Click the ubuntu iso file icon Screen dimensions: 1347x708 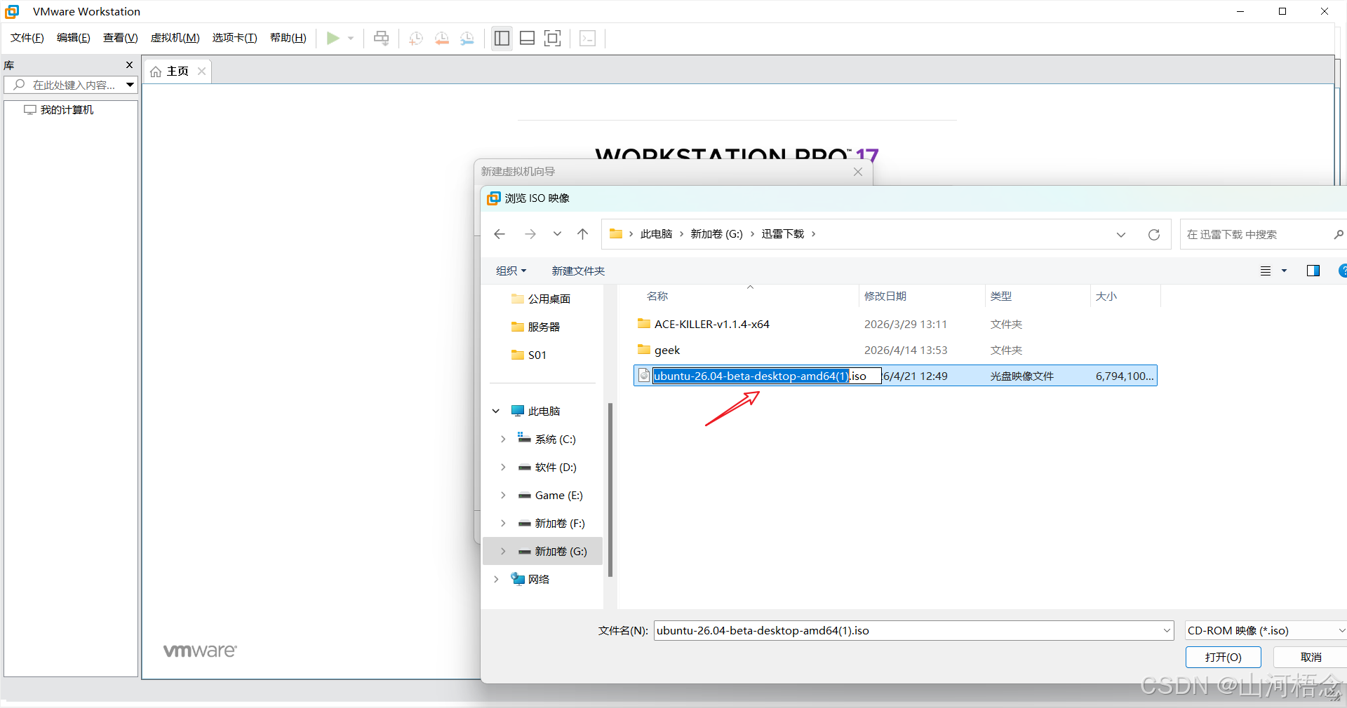(644, 376)
